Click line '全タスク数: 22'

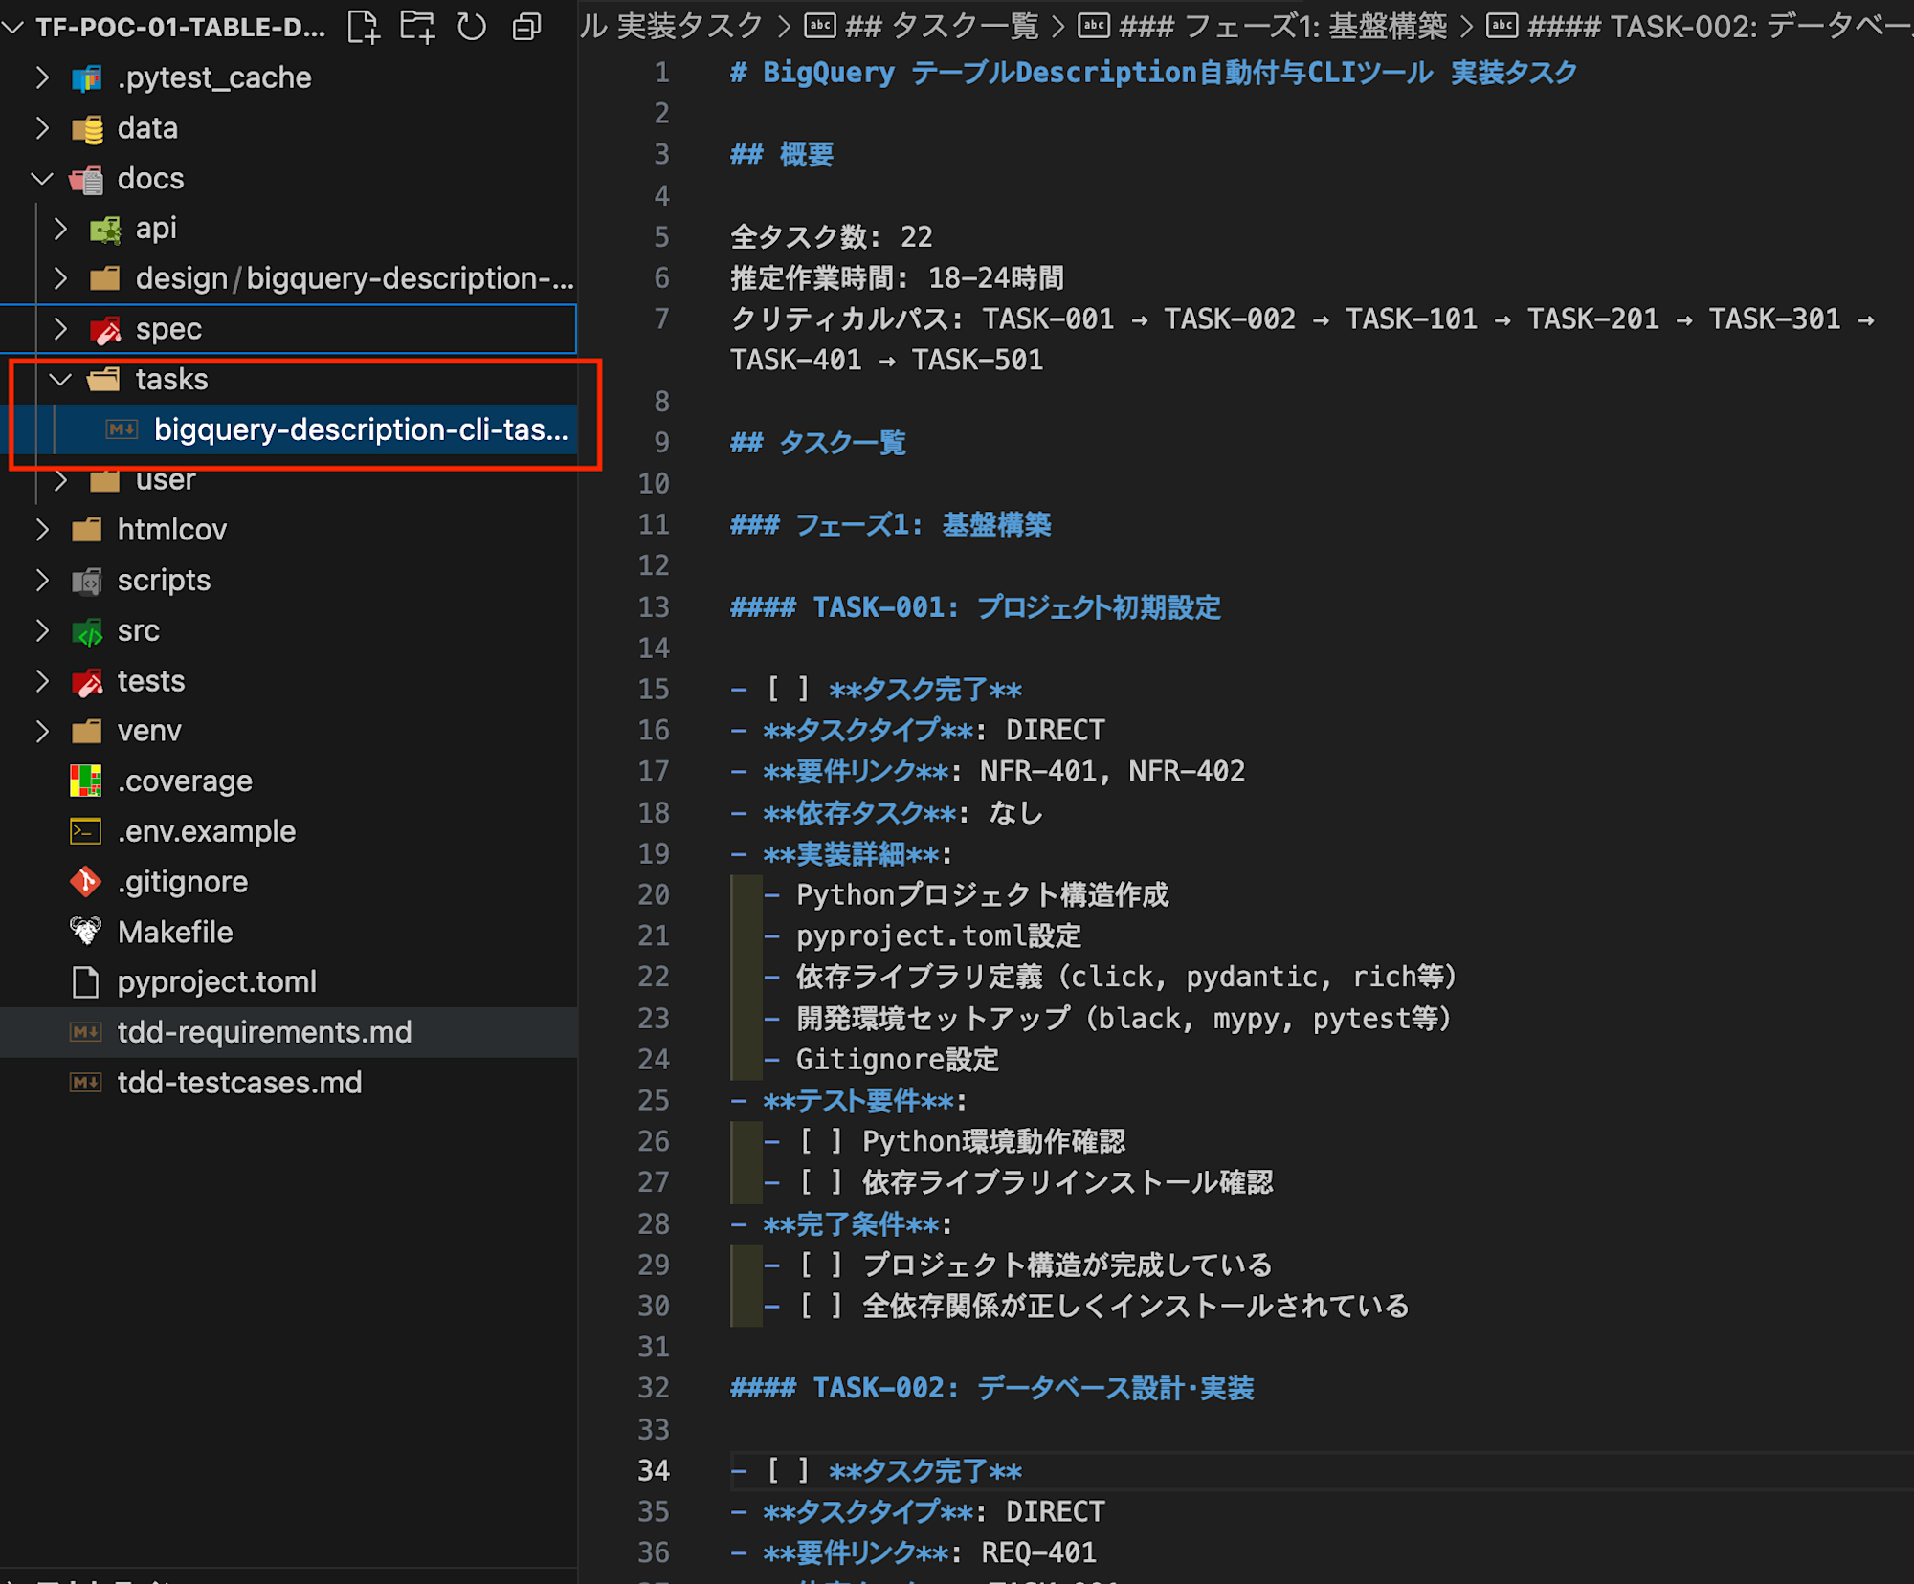pyautogui.click(x=831, y=236)
